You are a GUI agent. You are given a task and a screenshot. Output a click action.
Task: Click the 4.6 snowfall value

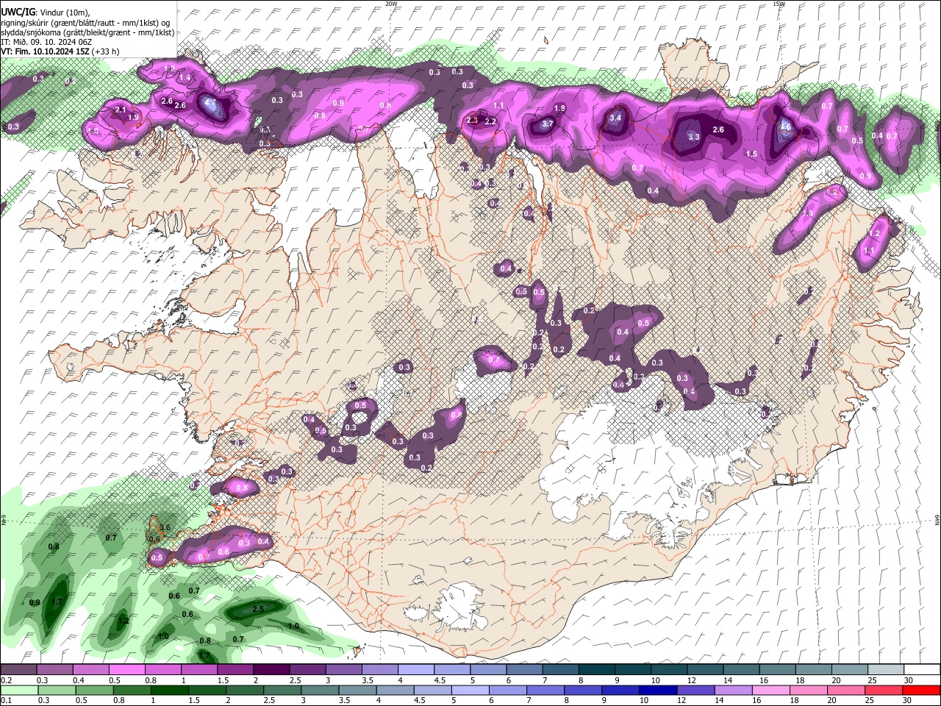tap(785, 126)
